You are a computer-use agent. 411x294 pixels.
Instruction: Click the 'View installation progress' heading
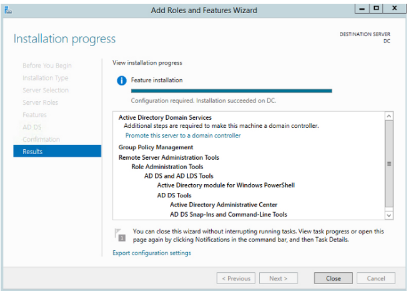coord(147,62)
